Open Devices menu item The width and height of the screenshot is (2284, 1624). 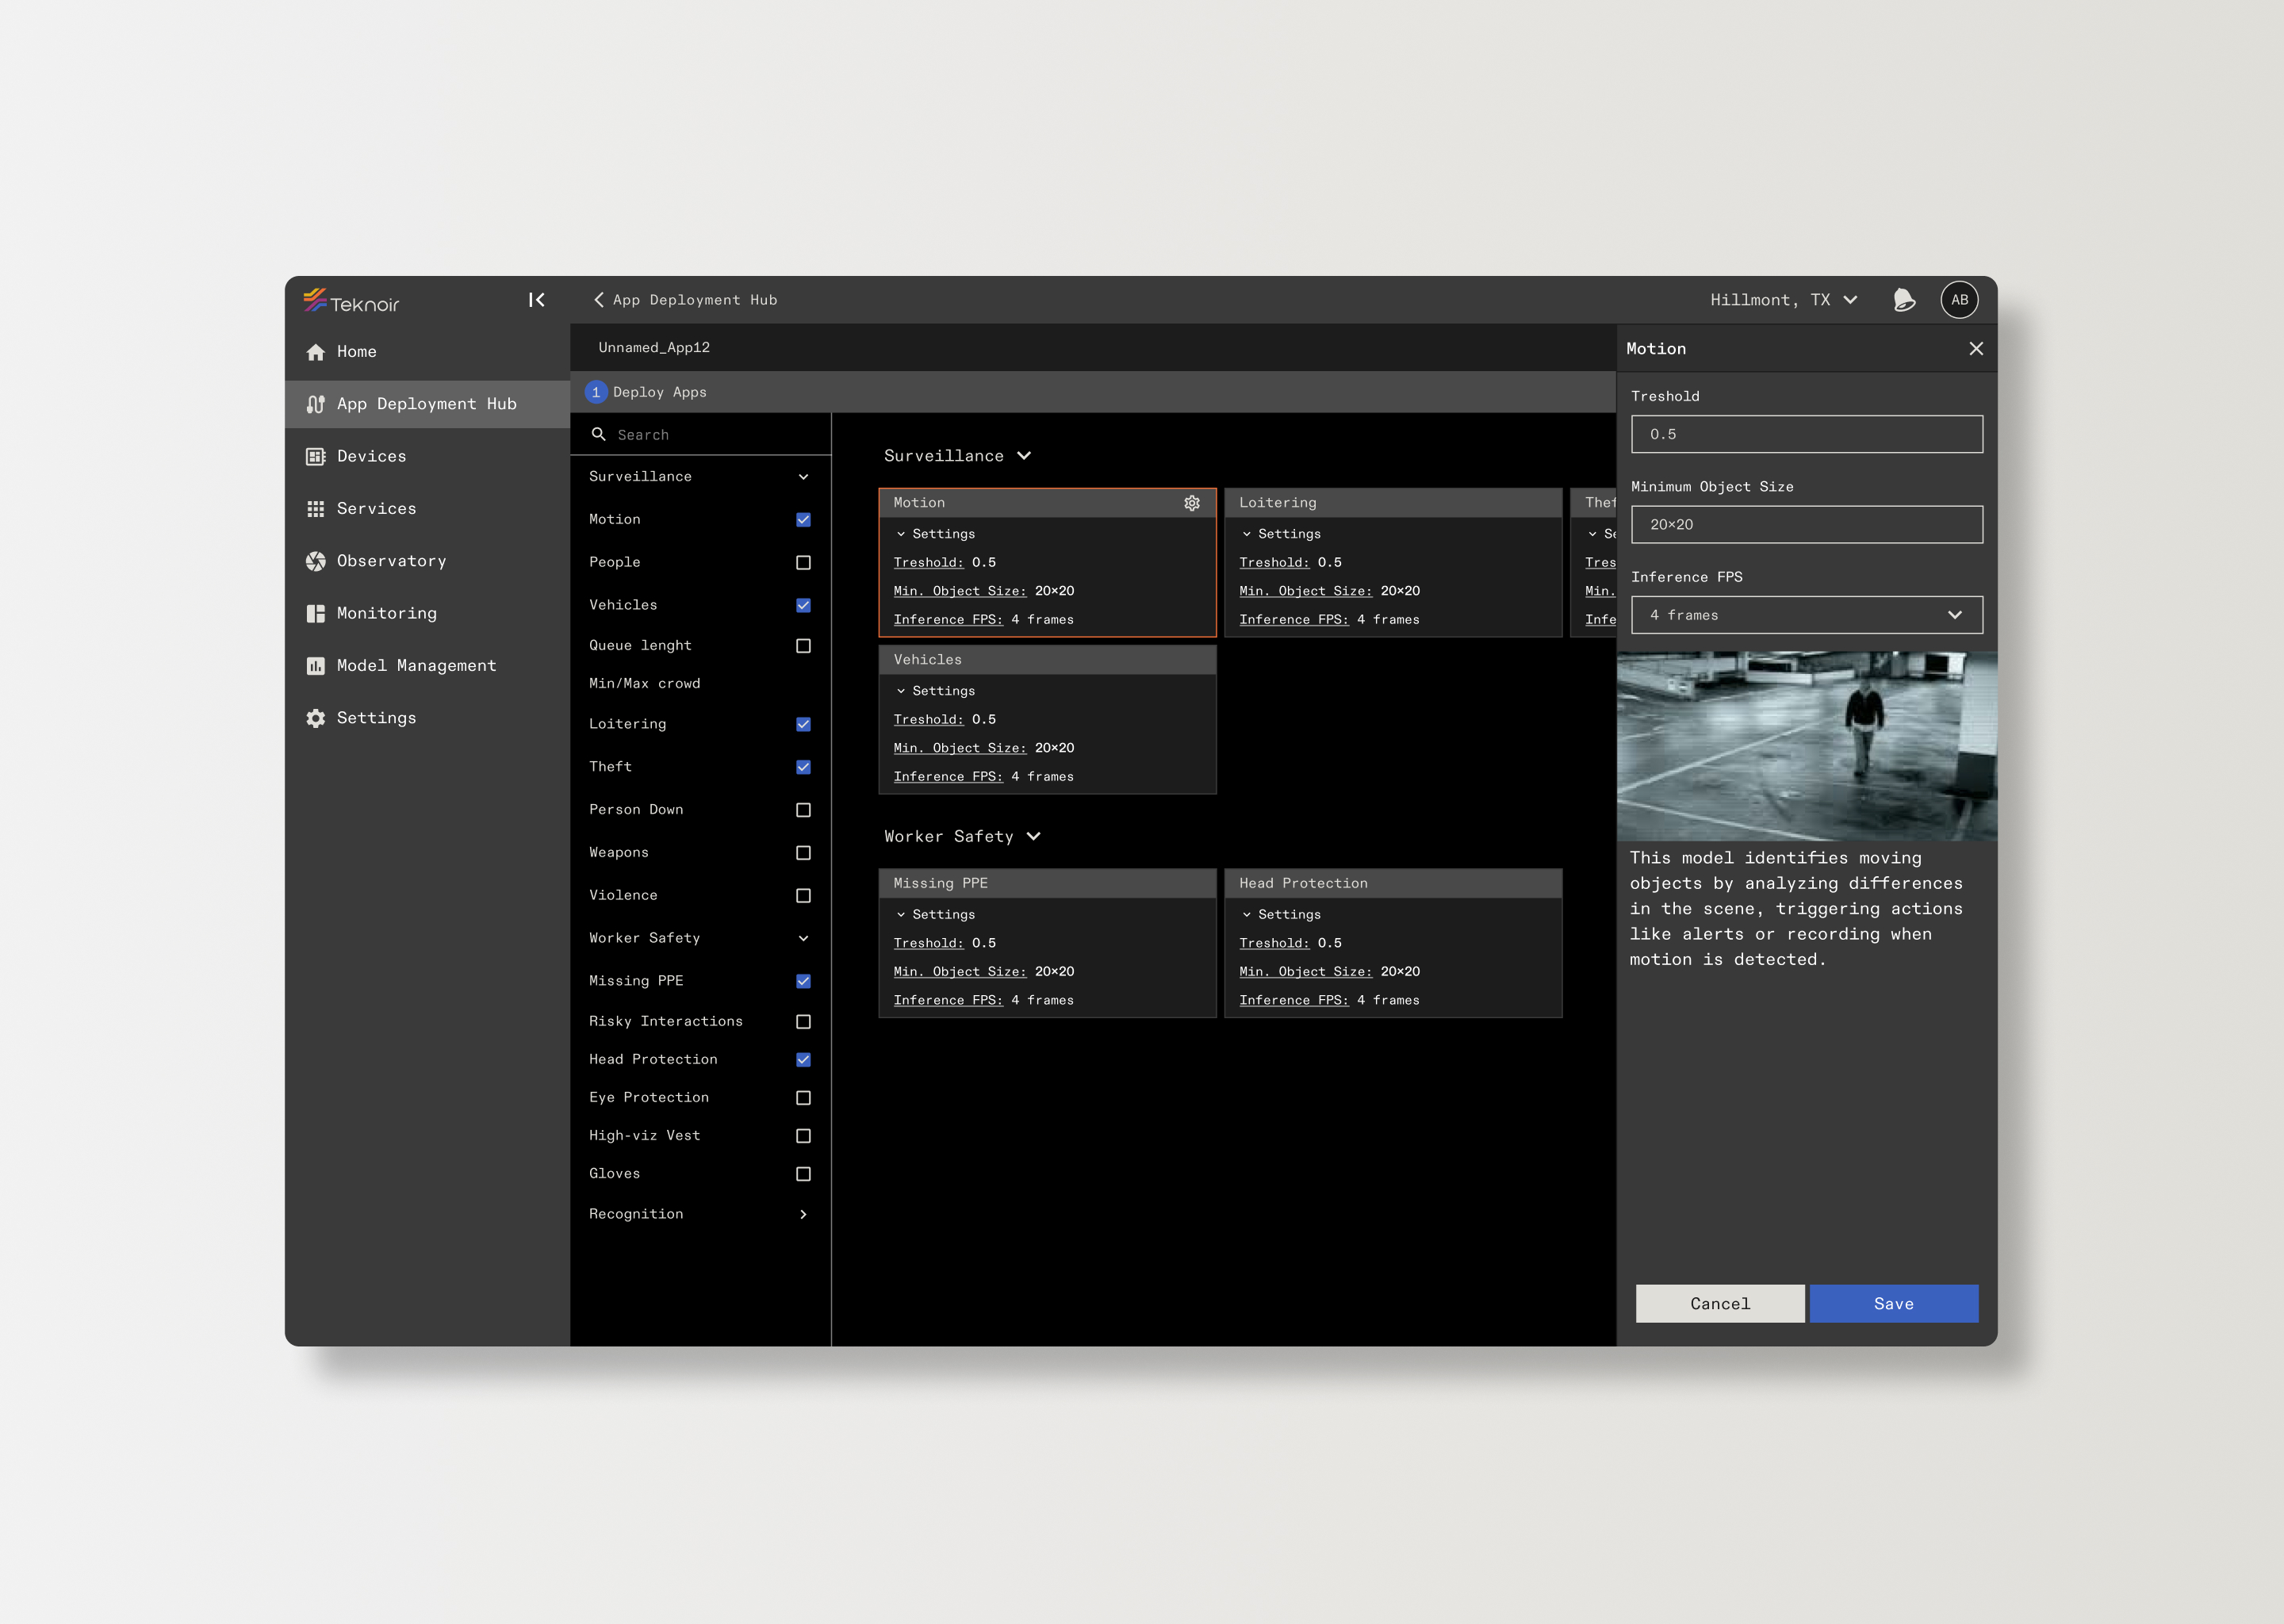[x=428, y=457]
